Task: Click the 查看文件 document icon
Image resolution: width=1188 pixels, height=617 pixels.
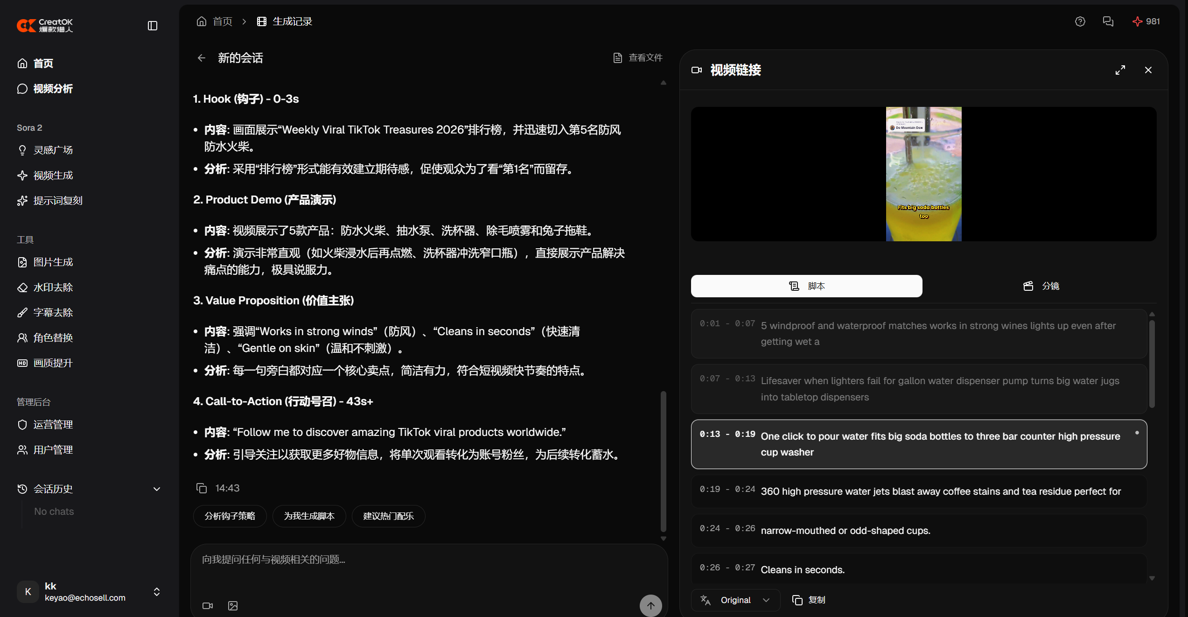Action: [x=618, y=58]
